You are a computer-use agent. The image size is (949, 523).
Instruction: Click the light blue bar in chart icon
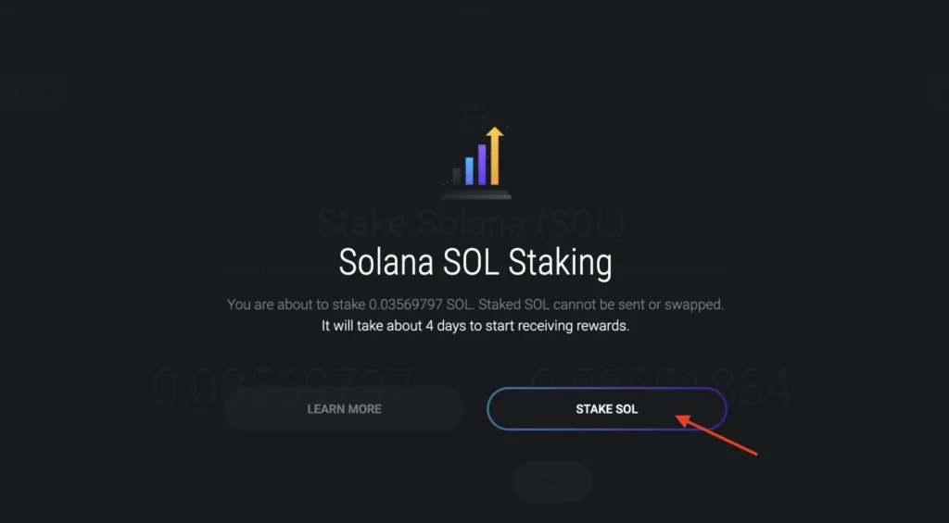click(x=469, y=171)
